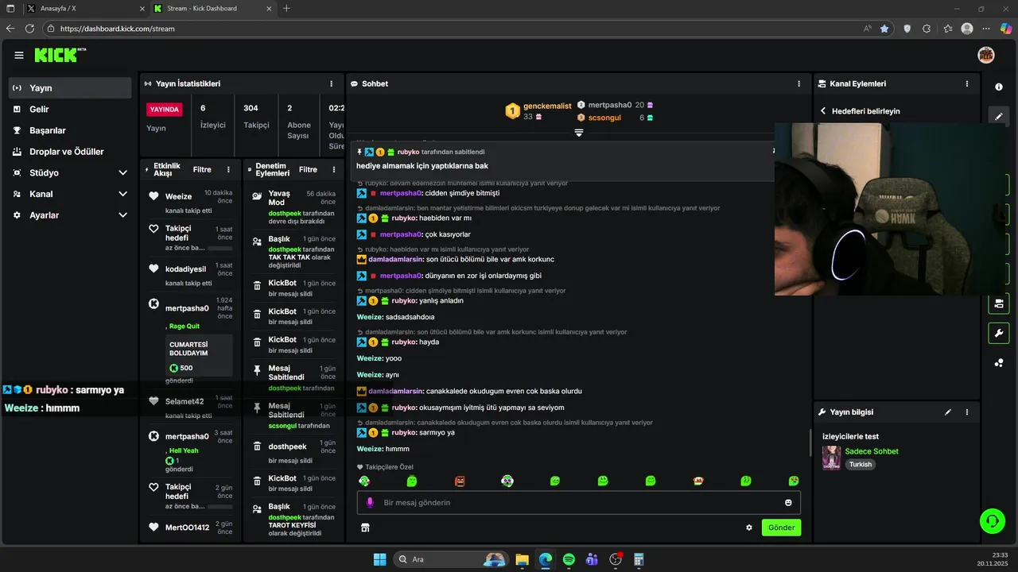
Task: Click the YAYINDA live badge
Action: (164, 110)
